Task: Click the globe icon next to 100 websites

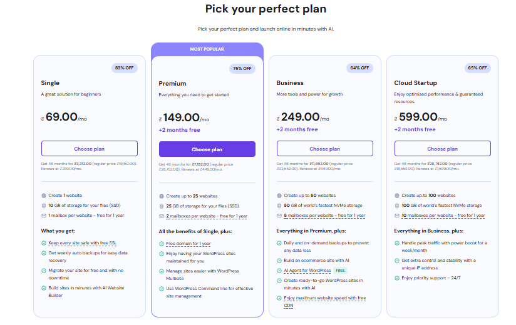Action: point(397,196)
